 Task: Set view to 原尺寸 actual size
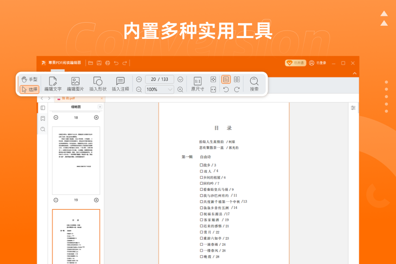pyautogui.click(x=198, y=84)
